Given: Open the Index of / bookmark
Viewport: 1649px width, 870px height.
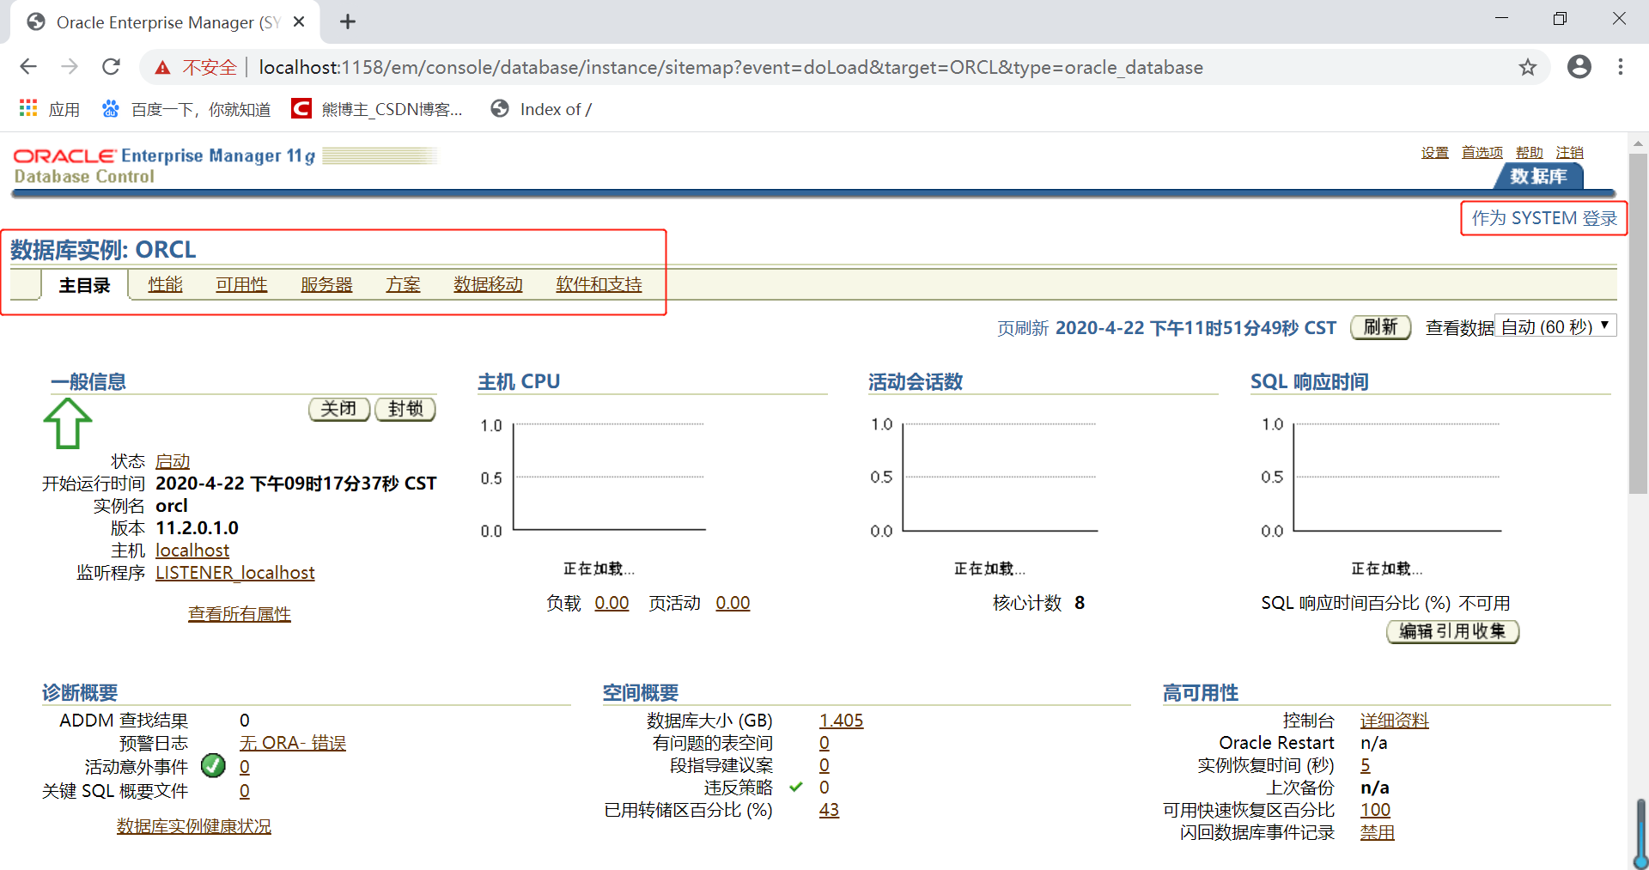Looking at the screenshot, I should point(540,109).
